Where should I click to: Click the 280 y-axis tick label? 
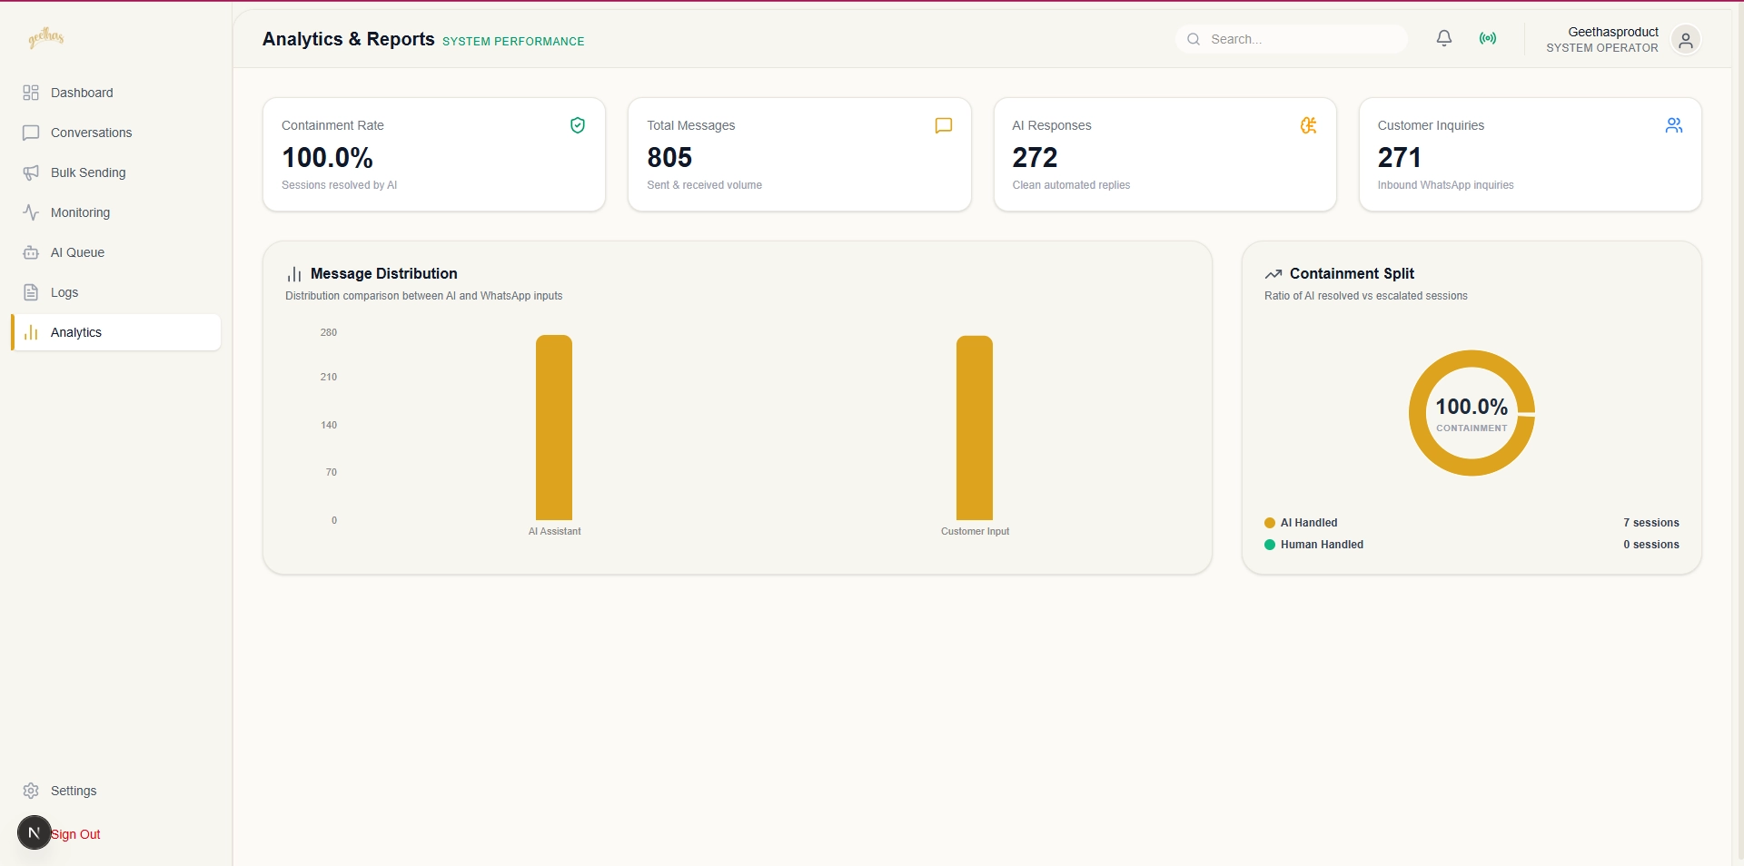pos(329,332)
